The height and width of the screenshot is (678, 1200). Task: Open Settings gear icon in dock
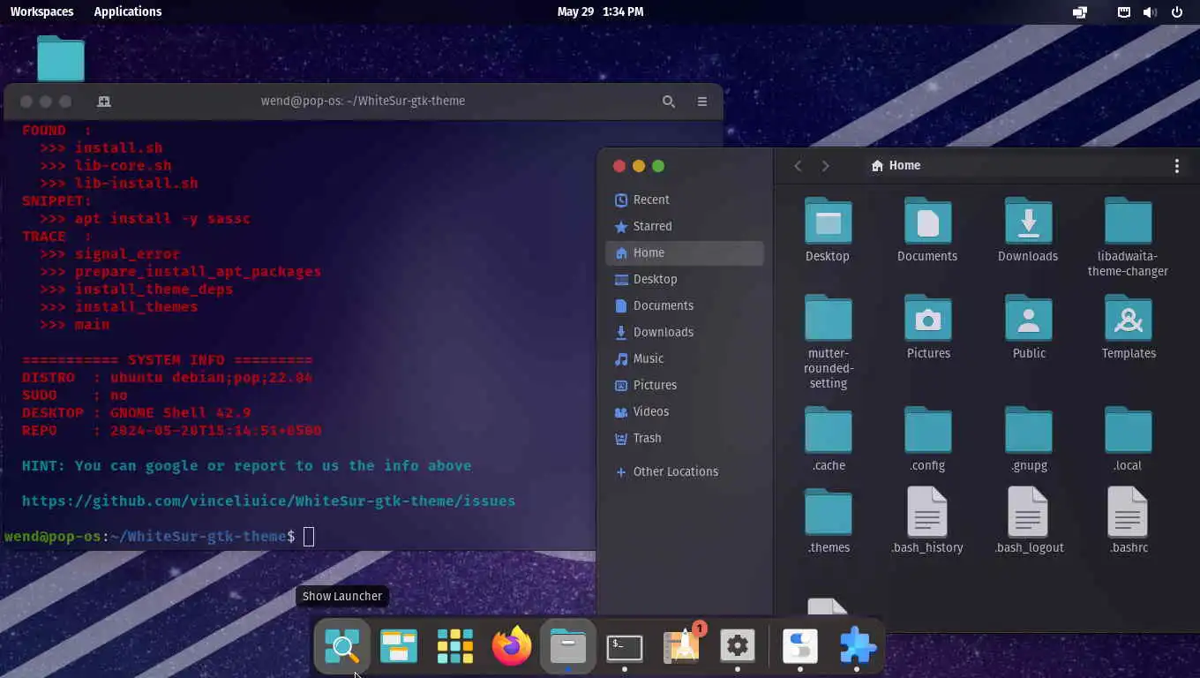[738, 646]
